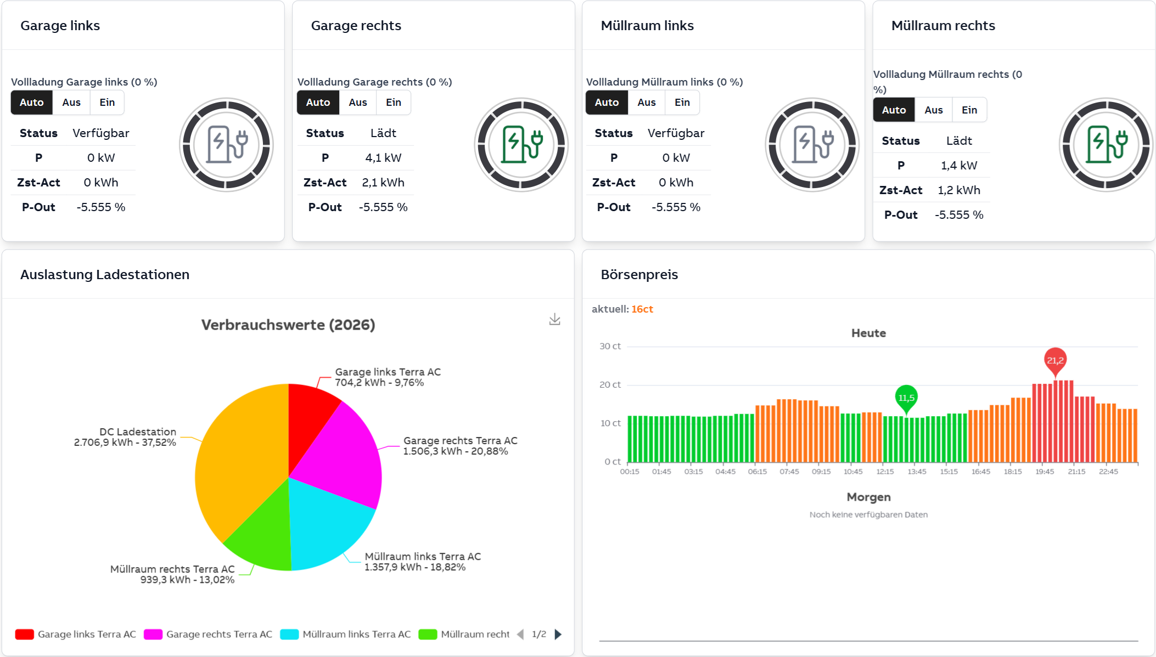The height and width of the screenshot is (657, 1156).
Task: Click the red 21,2 peak price marker
Action: pos(1054,360)
